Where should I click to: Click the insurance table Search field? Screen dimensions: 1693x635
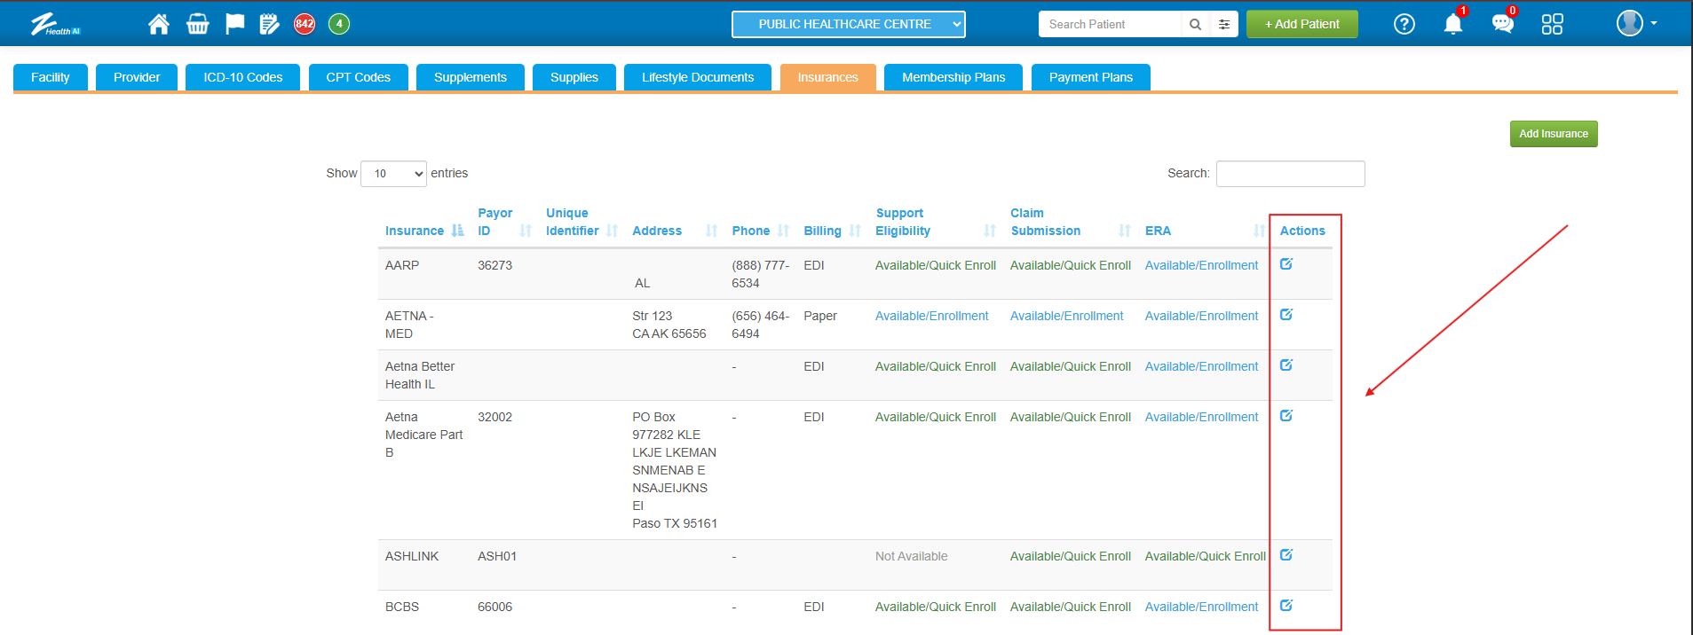point(1289,174)
